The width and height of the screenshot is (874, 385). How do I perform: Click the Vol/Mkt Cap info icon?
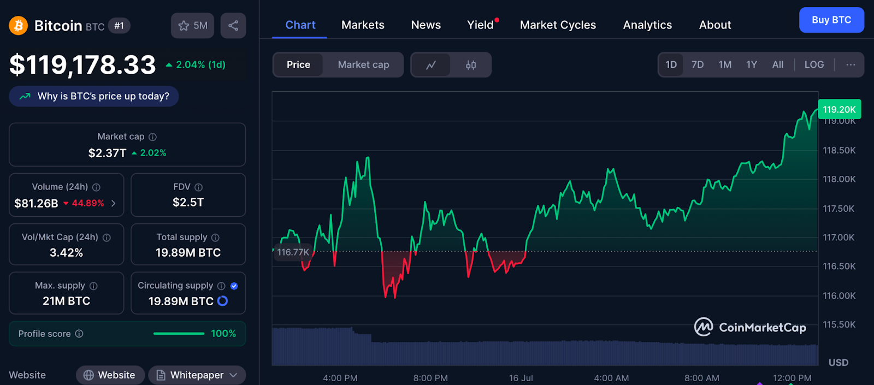coord(107,238)
